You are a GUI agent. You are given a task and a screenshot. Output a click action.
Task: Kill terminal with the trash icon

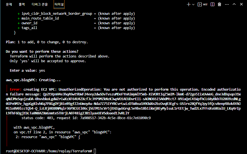[x=220, y=4]
